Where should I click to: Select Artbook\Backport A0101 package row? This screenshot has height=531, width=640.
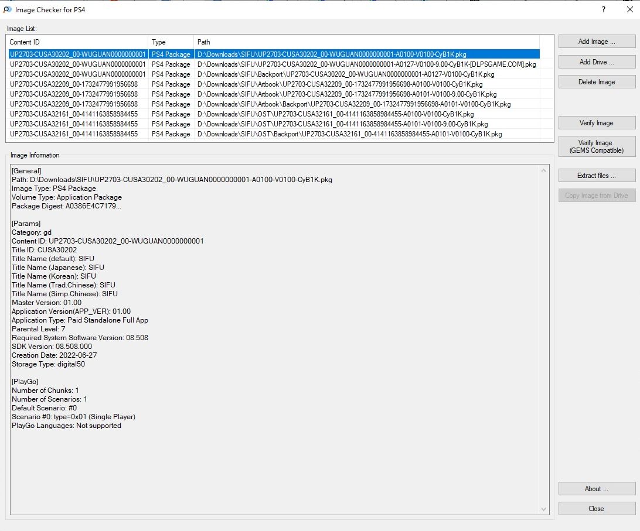274,104
